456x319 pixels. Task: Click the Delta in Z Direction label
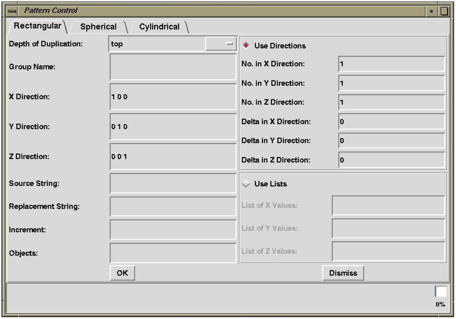point(276,160)
